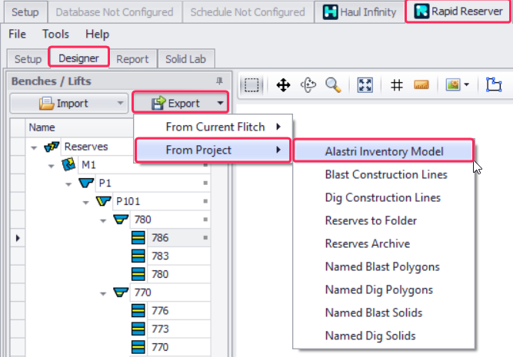
Task: Collapse the 770 bench node
Action: [x=103, y=294]
